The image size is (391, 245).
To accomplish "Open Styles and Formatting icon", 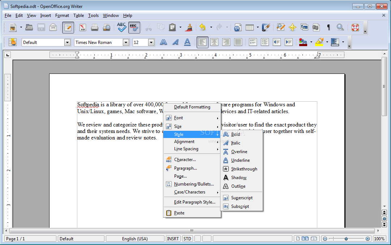I will point(13,42).
